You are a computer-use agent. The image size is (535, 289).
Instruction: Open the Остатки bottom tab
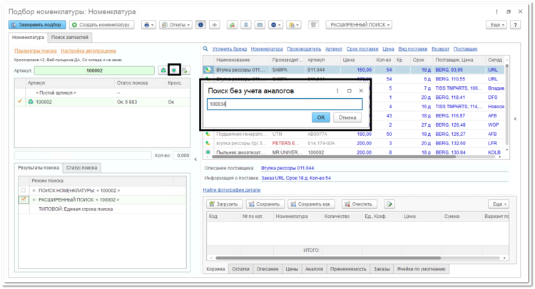click(241, 269)
